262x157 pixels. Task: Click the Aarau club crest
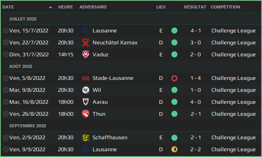[86, 102]
